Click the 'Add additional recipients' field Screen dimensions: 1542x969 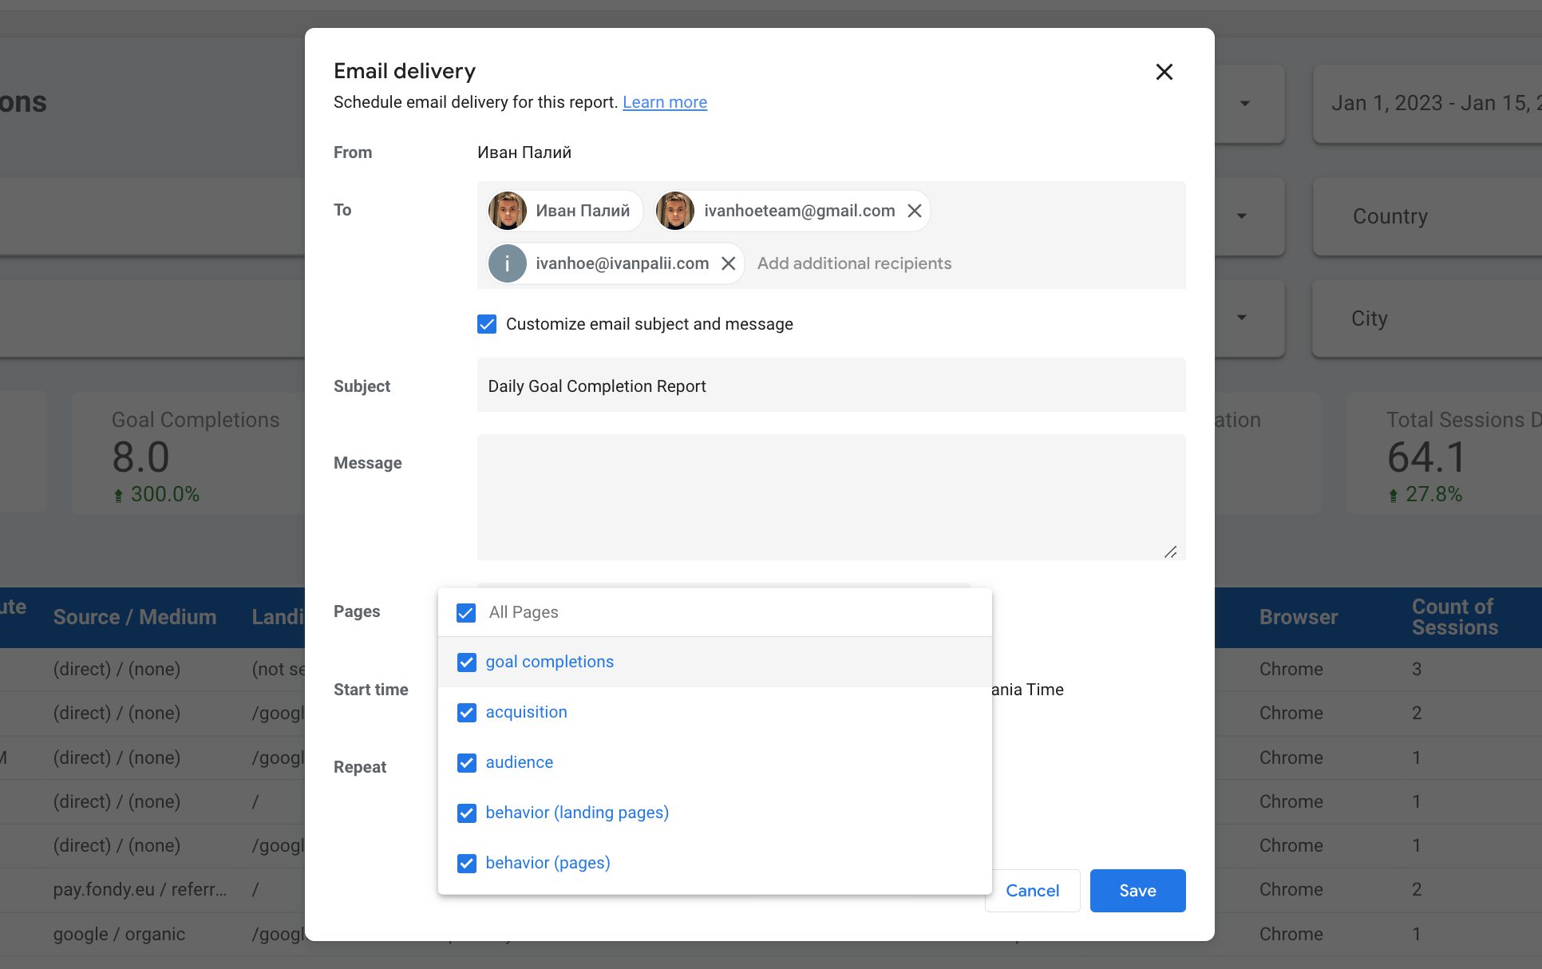pyautogui.click(x=854, y=263)
